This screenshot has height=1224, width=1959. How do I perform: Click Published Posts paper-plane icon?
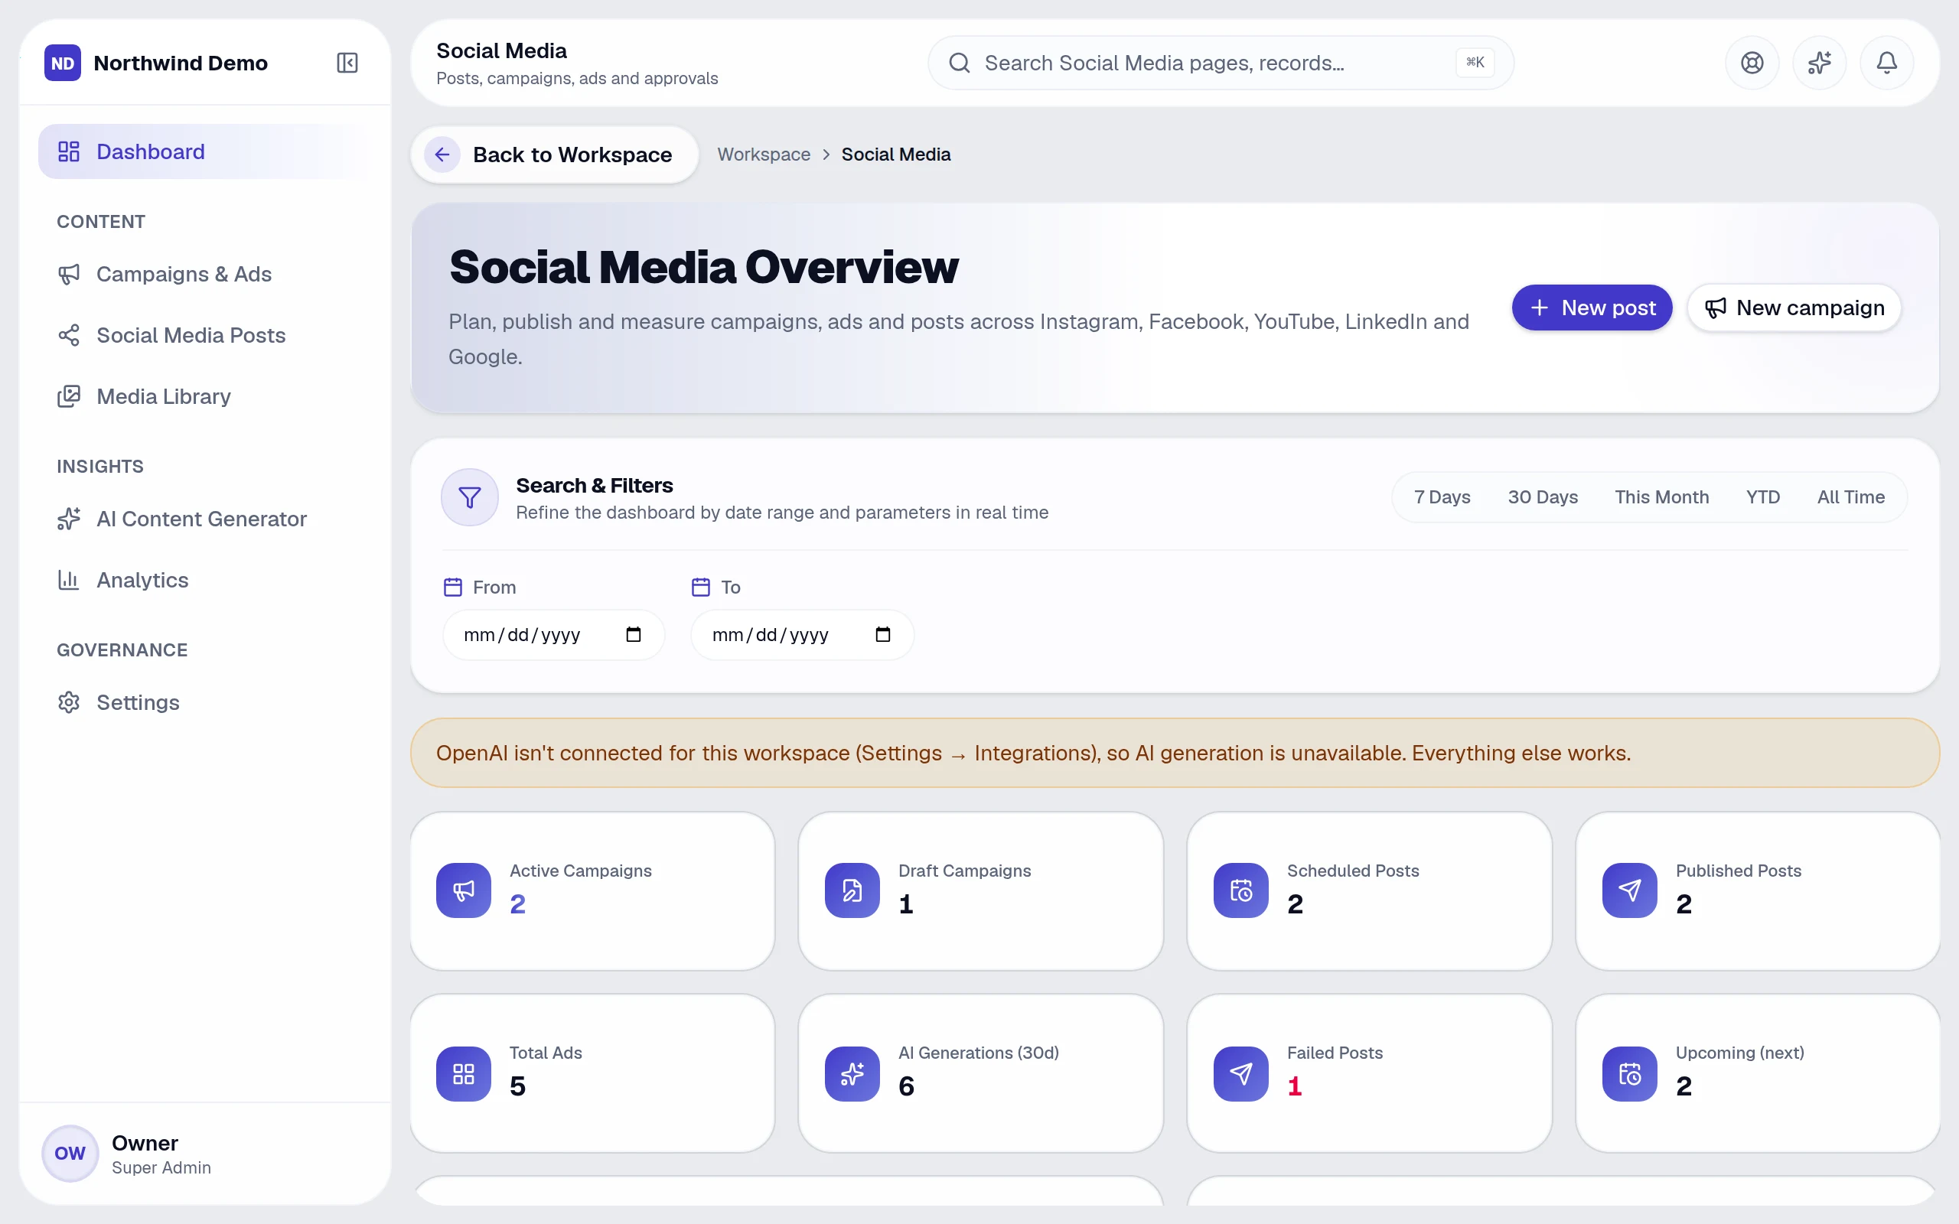[x=1629, y=890]
